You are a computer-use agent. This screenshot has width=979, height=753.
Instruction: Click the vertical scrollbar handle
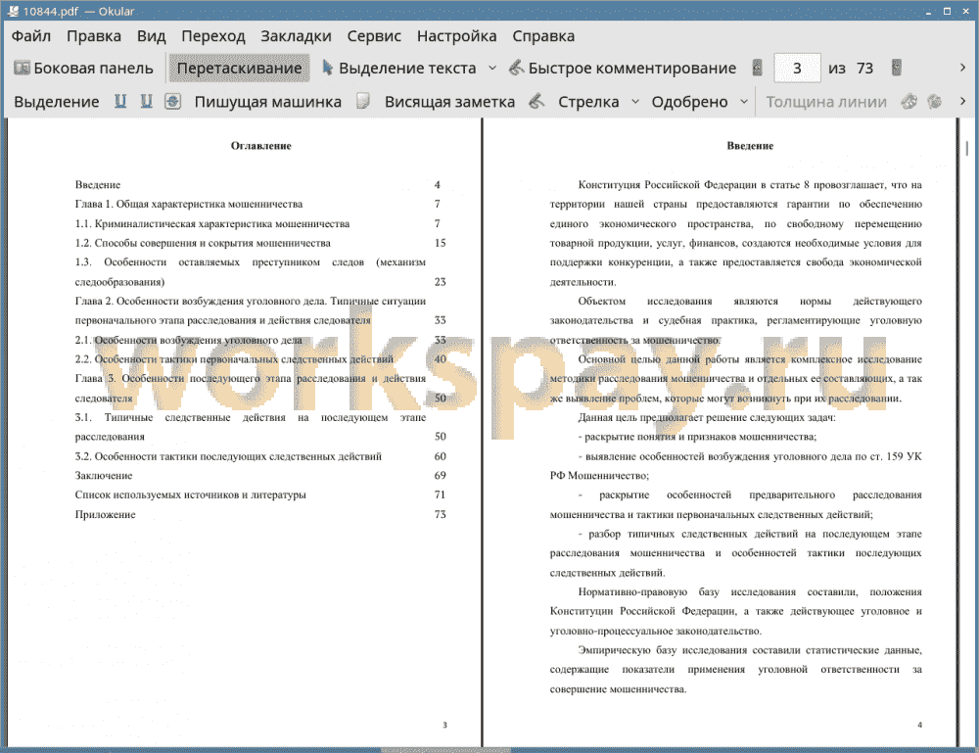[966, 148]
